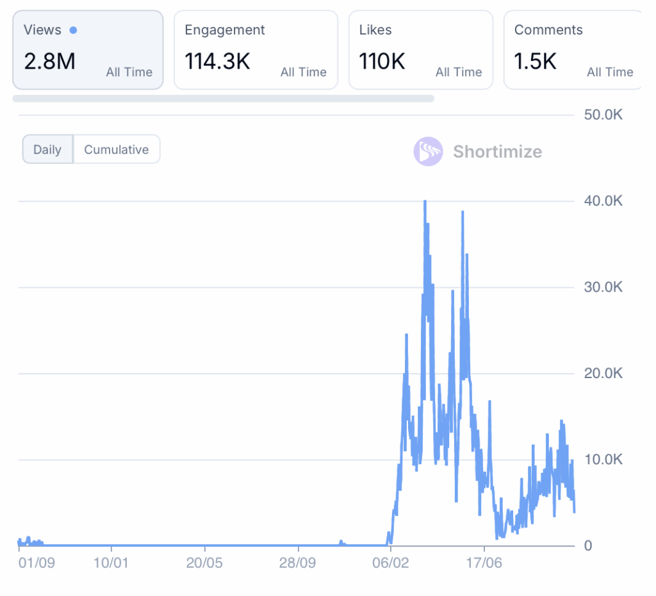Click the Shortimize watermark text
Screen dimensions: 656x596
(497, 152)
